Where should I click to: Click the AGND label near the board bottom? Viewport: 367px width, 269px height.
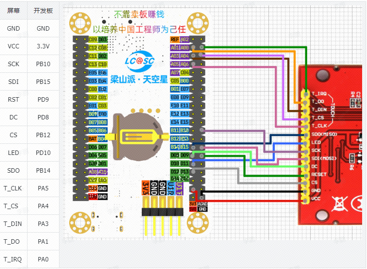[202, 203]
